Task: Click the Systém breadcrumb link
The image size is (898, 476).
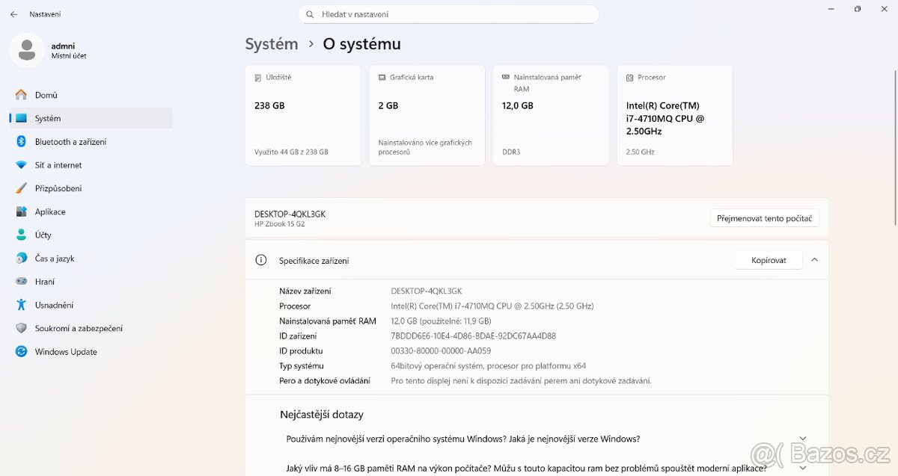Action: tap(272, 44)
